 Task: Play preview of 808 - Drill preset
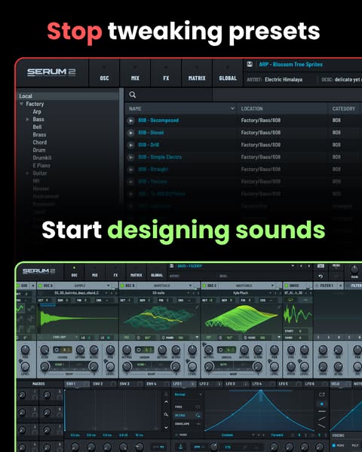[x=130, y=145]
